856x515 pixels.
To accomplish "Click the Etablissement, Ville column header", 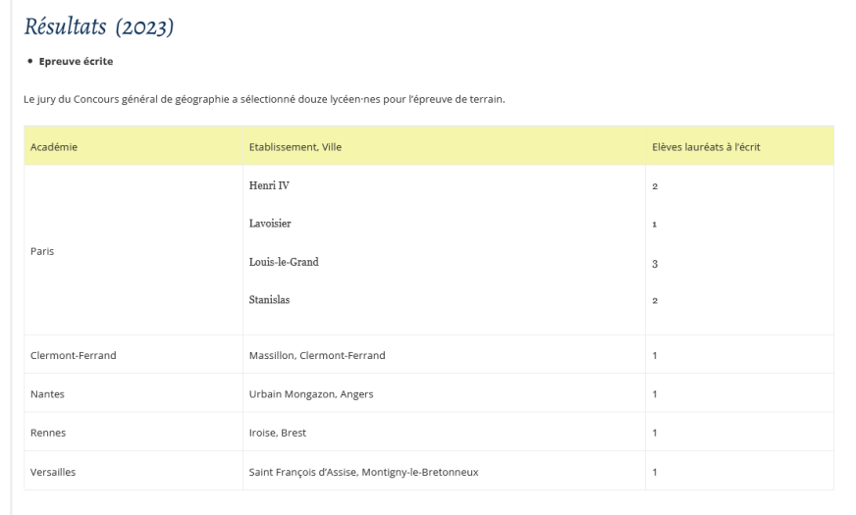I will coord(295,147).
